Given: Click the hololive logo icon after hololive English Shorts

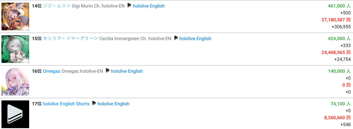Looking at the screenshot, I should 94,103.
